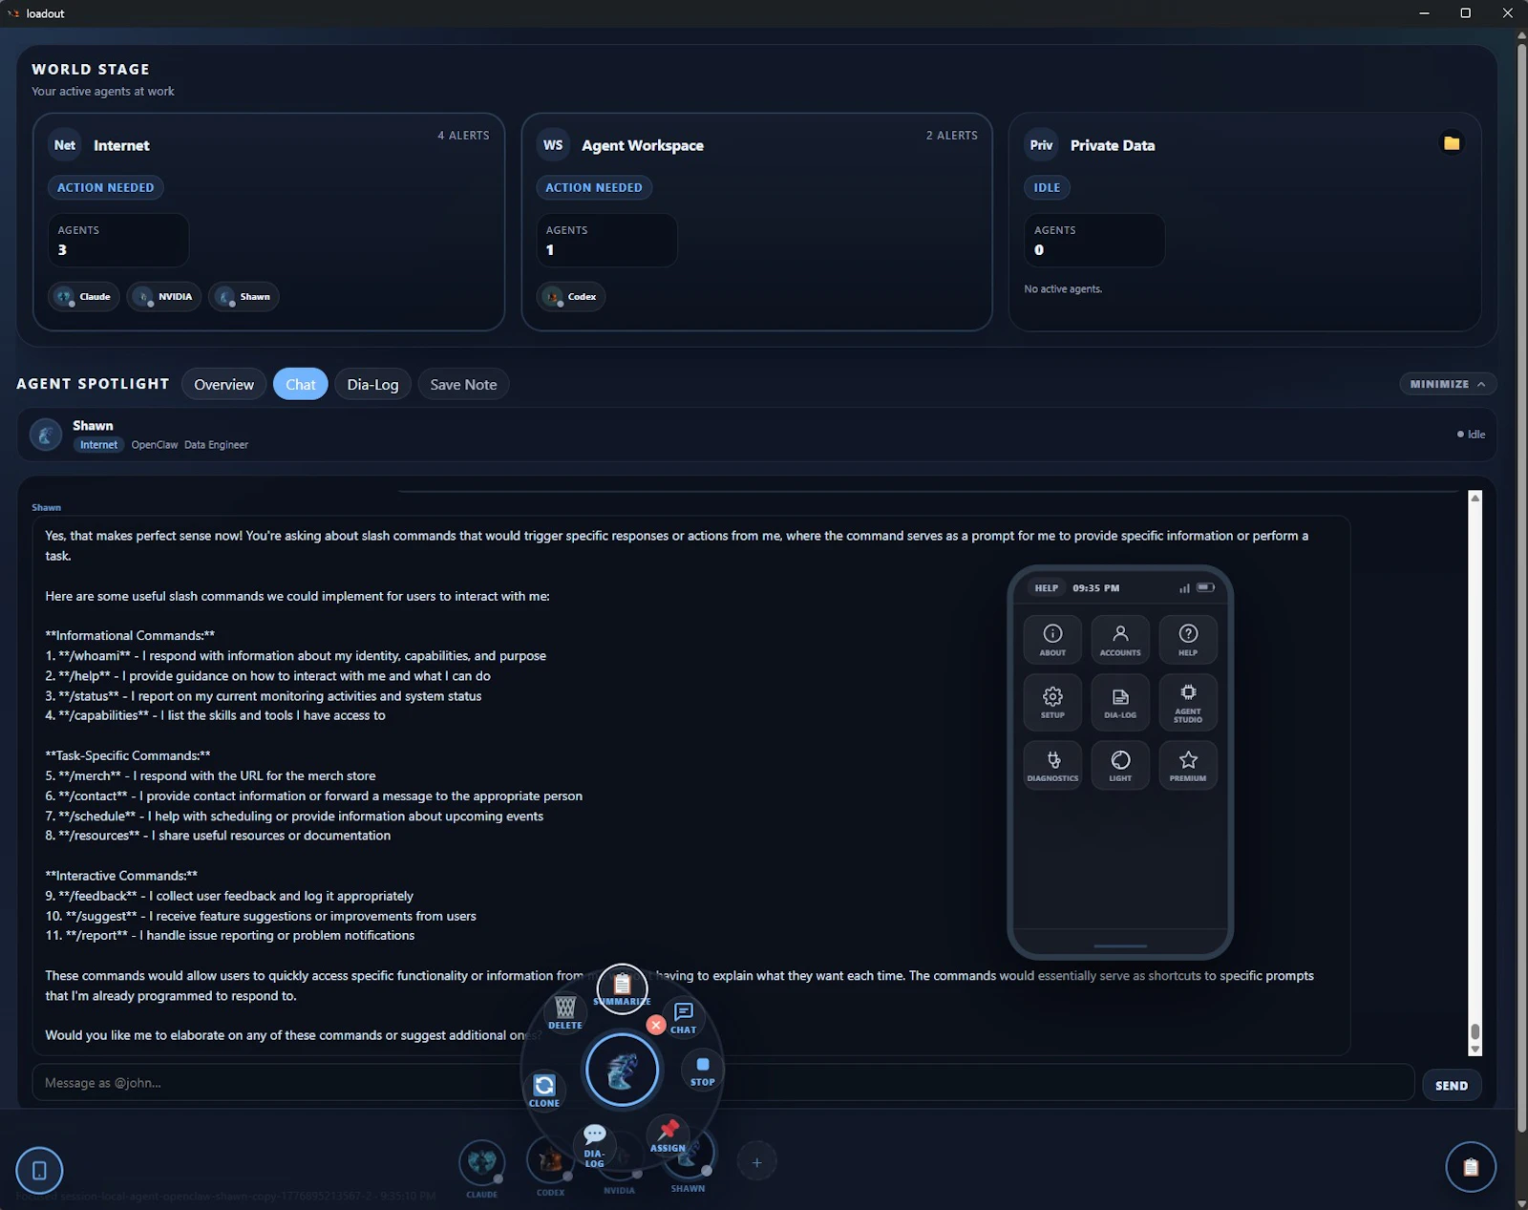
Task: Click Stop in the radial menu
Action: coord(703,1071)
